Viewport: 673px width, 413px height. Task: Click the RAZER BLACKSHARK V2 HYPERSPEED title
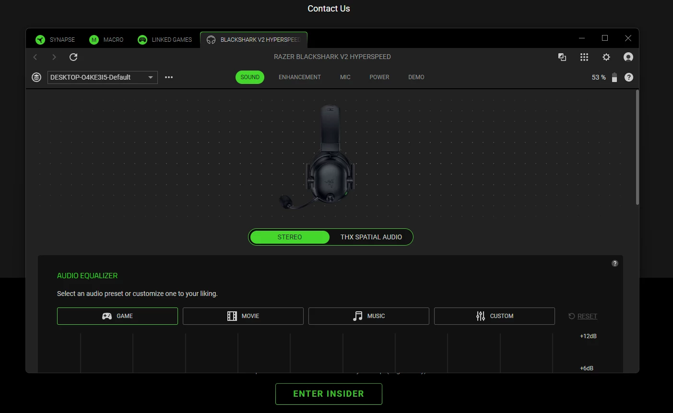click(x=332, y=57)
